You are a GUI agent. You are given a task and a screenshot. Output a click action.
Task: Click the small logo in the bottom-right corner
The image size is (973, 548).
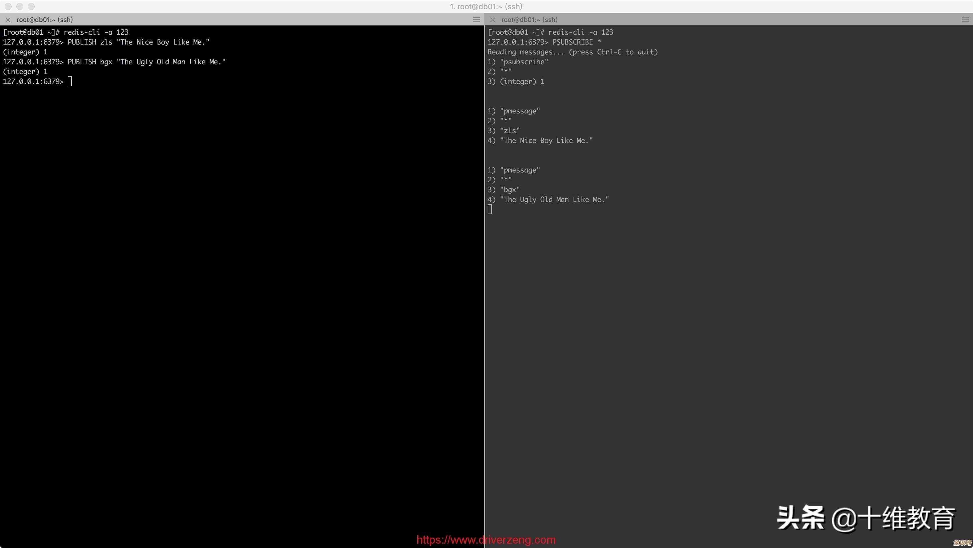coord(962,543)
